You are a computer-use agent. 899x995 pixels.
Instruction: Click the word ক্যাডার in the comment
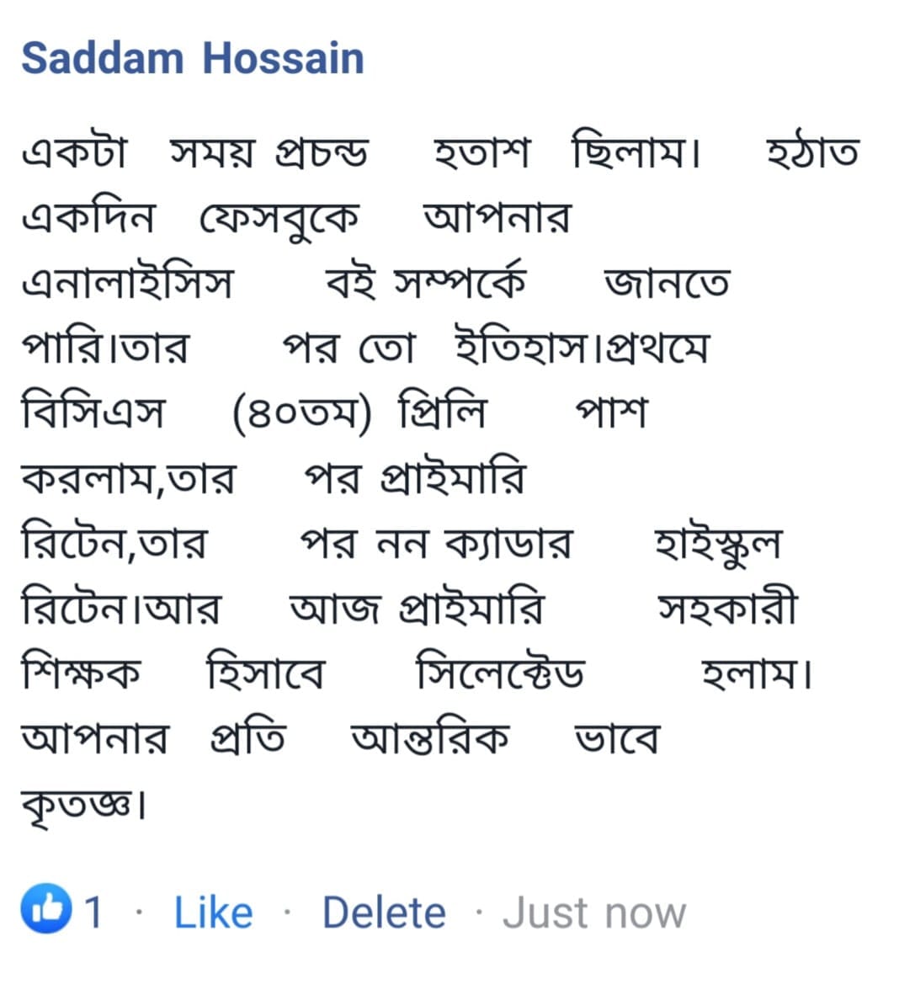(x=508, y=543)
